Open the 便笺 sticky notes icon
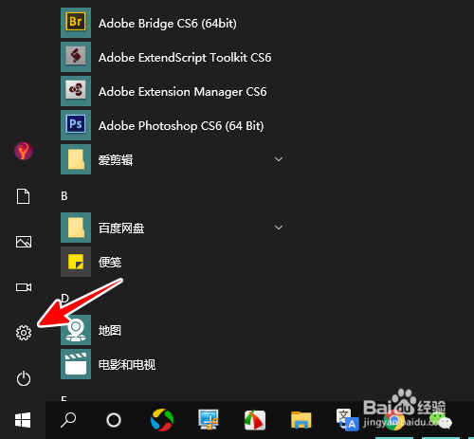This screenshot has height=439, width=474. click(76, 262)
